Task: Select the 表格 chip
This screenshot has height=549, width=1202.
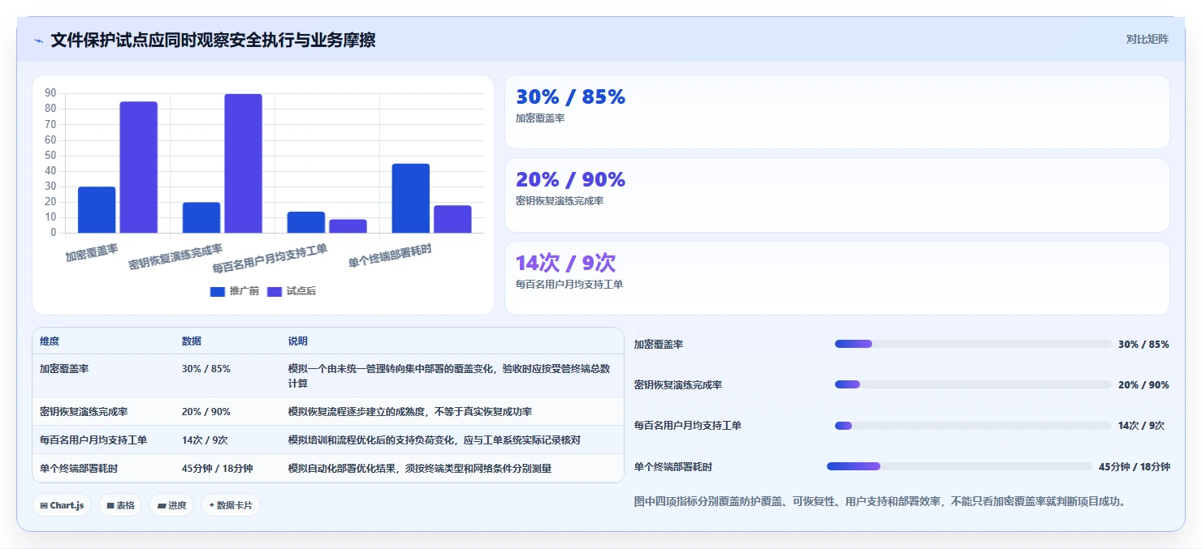Action: click(120, 505)
